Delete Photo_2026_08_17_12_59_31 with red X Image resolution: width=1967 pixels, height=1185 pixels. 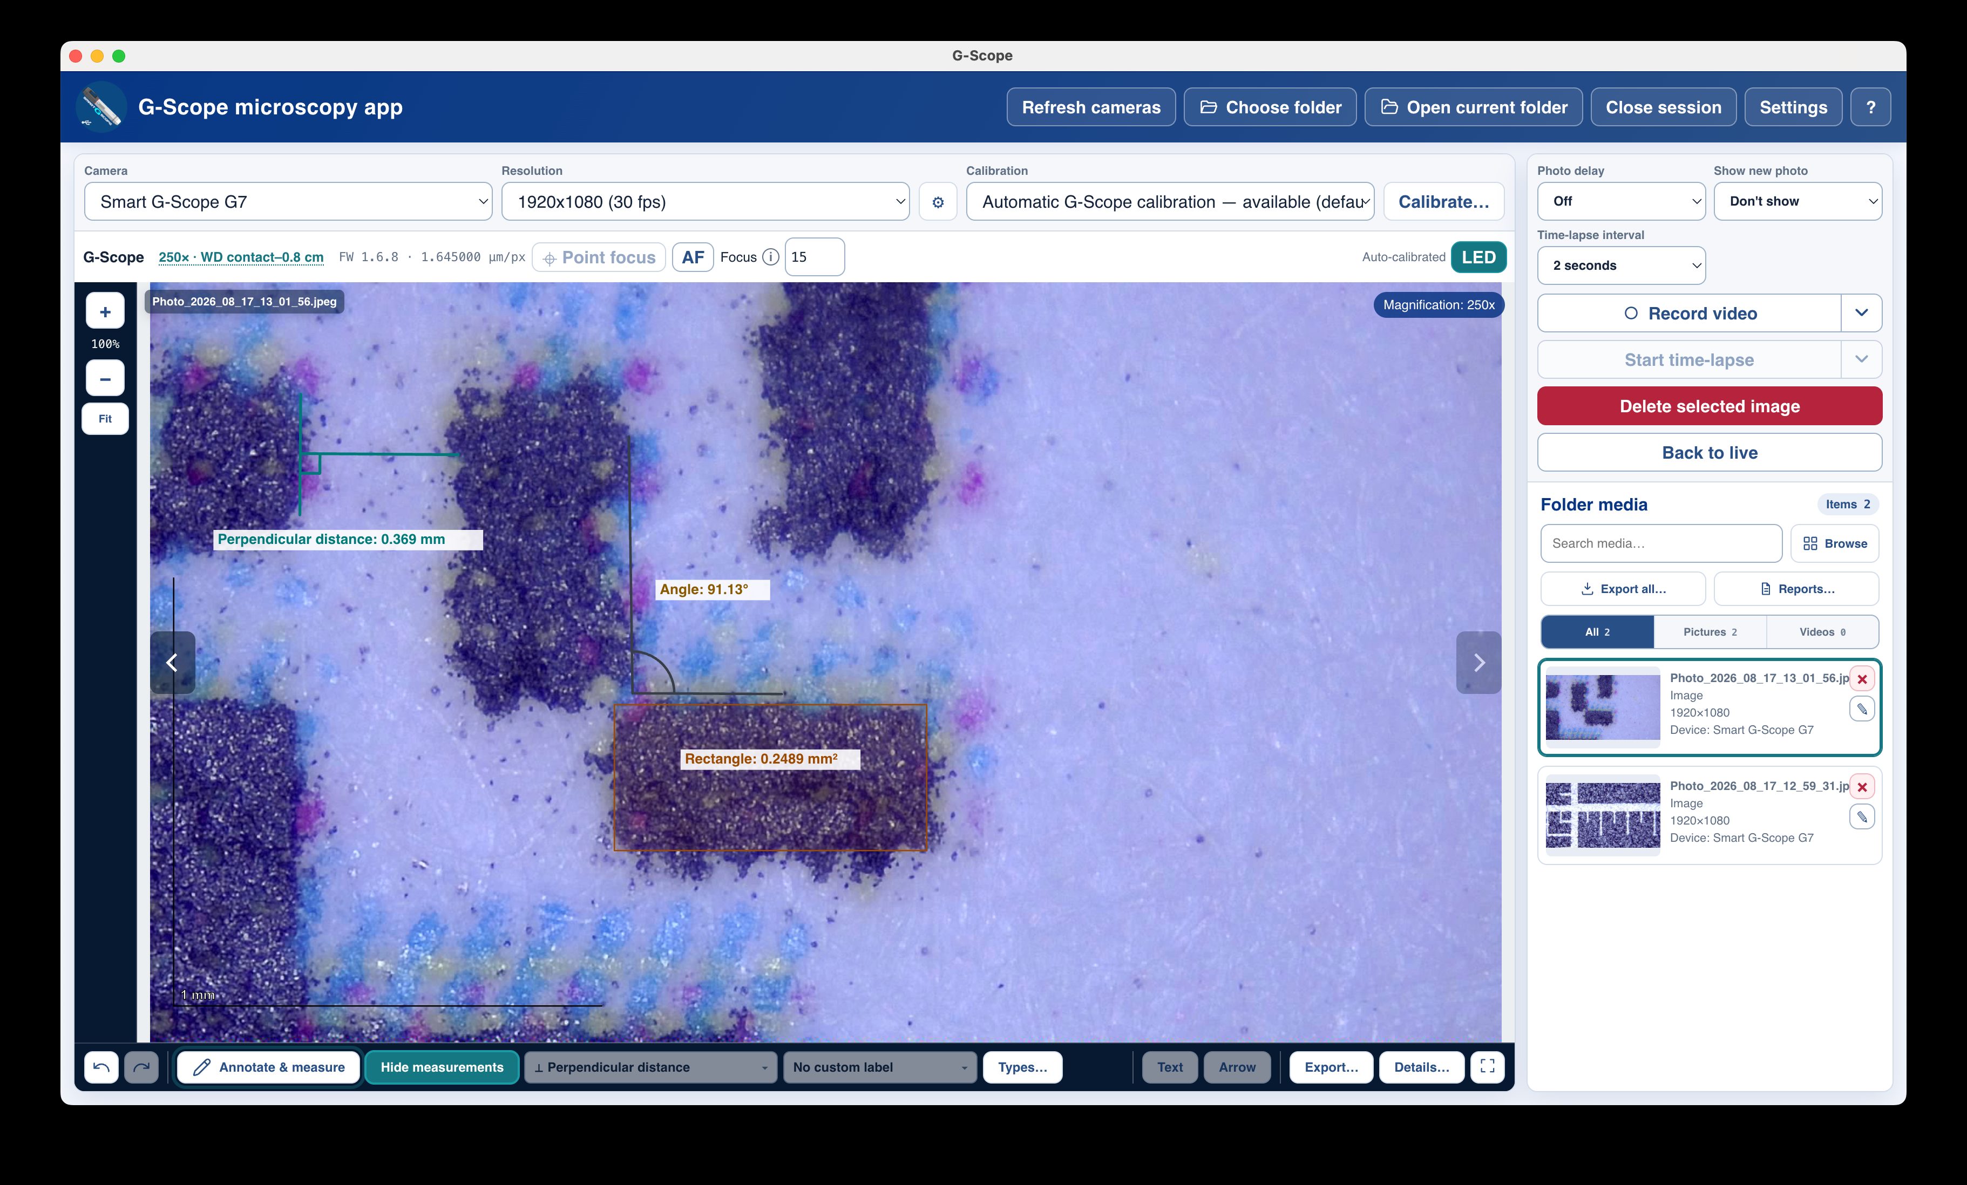[1862, 787]
